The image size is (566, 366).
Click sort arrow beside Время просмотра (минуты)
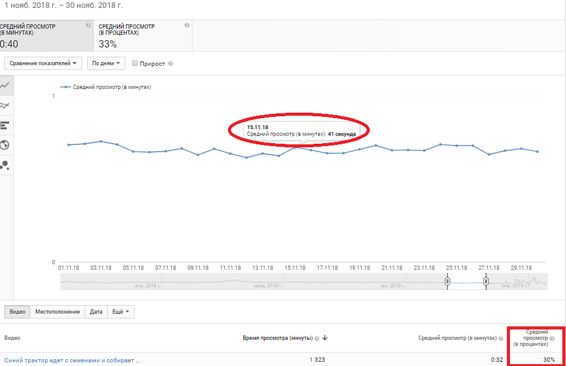coord(325,338)
